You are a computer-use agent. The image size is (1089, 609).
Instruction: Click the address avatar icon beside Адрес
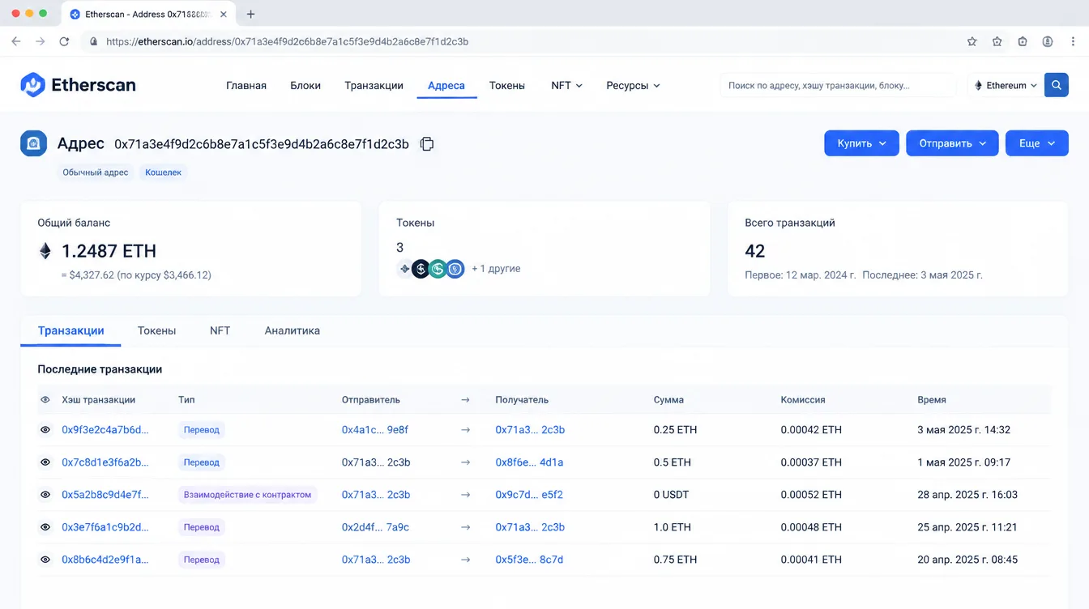(x=33, y=143)
